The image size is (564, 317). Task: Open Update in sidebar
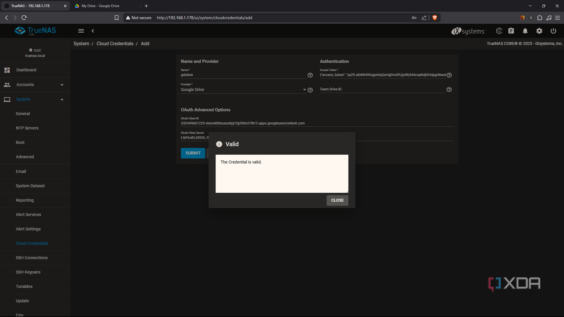(x=23, y=301)
